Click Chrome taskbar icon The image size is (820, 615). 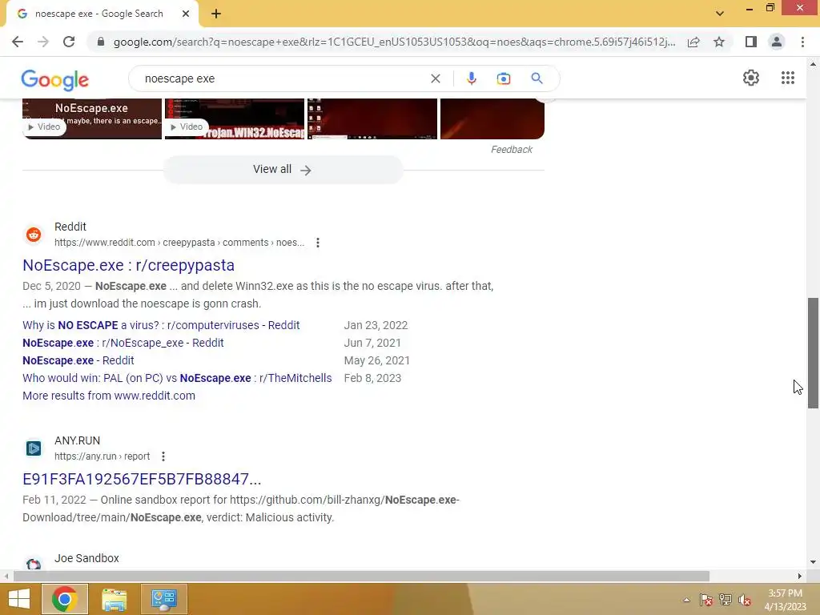coord(65,599)
